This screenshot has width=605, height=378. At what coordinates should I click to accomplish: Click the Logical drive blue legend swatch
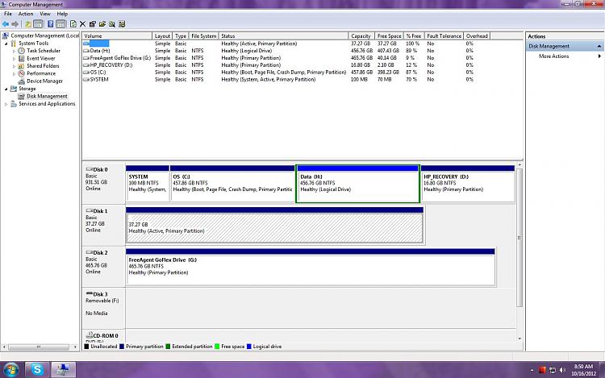[x=249, y=347]
